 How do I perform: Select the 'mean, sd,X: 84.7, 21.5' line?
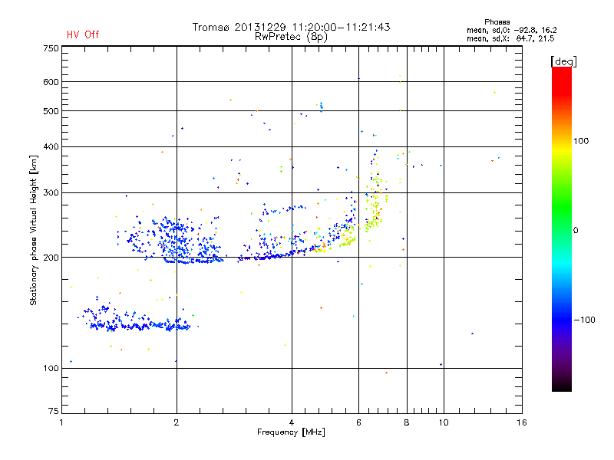pos(510,39)
